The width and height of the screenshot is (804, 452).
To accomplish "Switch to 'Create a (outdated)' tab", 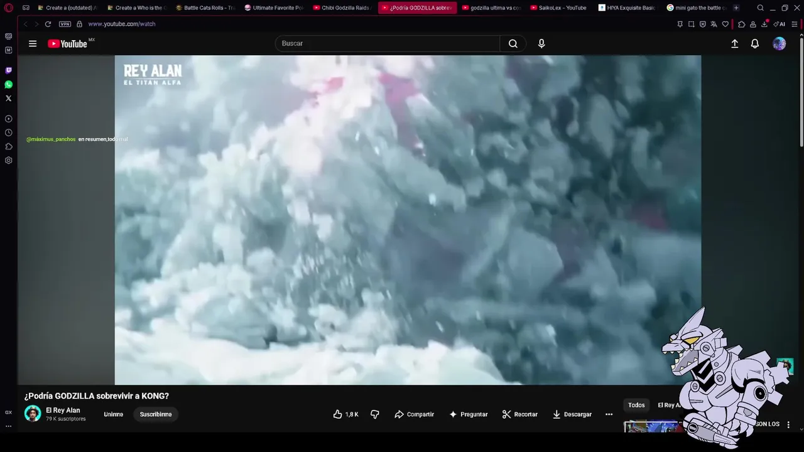I will click(x=67, y=8).
